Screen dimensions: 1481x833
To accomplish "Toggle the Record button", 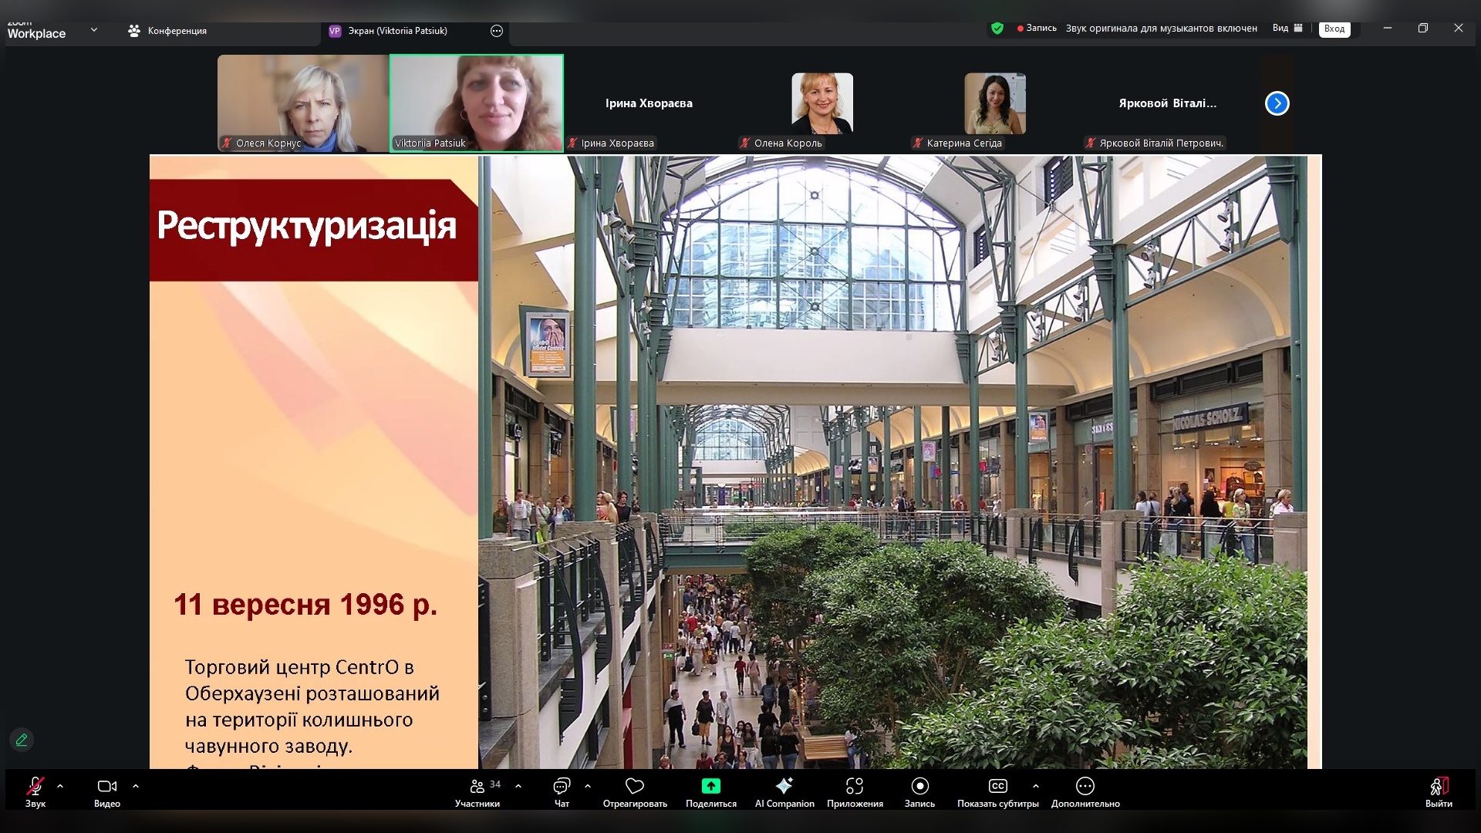I will (x=919, y=787).
